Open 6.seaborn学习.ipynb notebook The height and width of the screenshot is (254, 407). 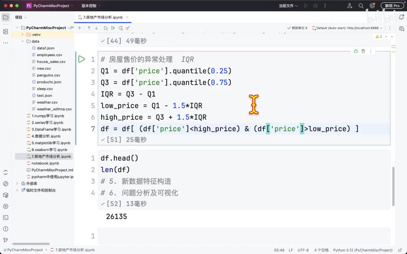tap(49, 150)
